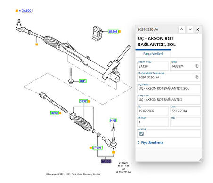Select the 3F606 callout label
The width and height of the screenshot is (213, 183).
[97, 148]
